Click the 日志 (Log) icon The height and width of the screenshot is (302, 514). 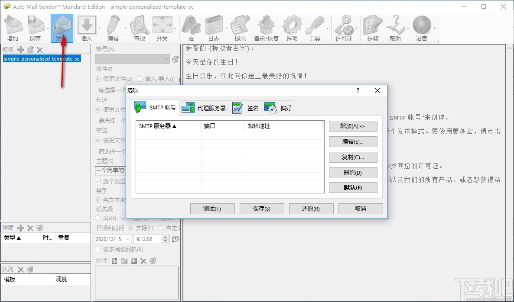click(214, 26)
